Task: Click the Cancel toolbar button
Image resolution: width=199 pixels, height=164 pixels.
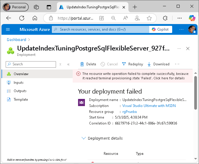Action: pos(109,64)
